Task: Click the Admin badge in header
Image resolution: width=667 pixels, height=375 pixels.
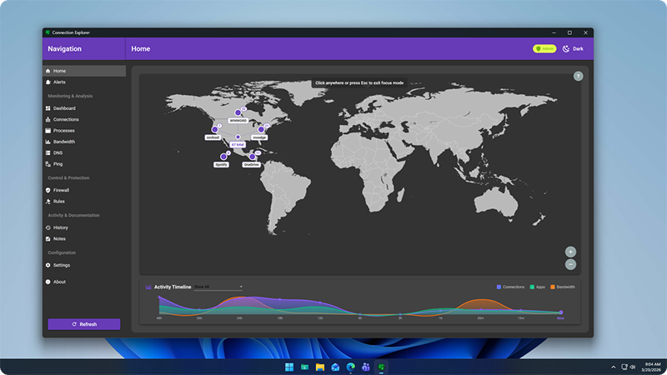Action: [544, 49]
